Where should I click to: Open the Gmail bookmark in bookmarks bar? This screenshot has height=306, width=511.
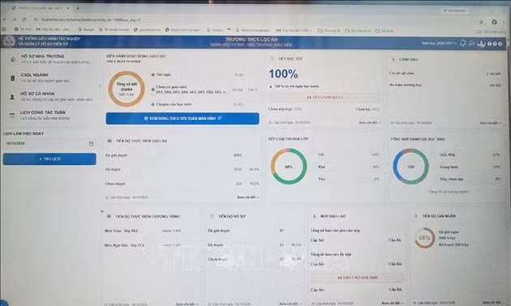53,30
